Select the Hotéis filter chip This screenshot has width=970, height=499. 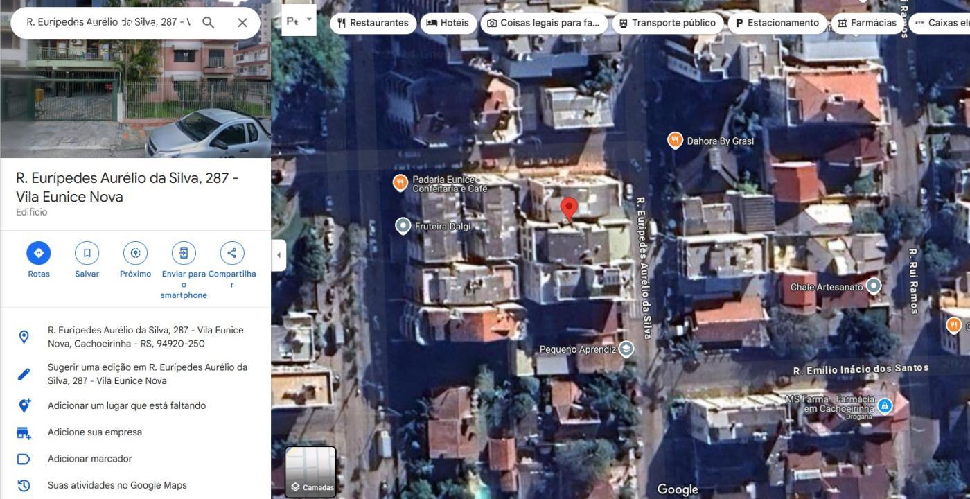click(448, 23)
